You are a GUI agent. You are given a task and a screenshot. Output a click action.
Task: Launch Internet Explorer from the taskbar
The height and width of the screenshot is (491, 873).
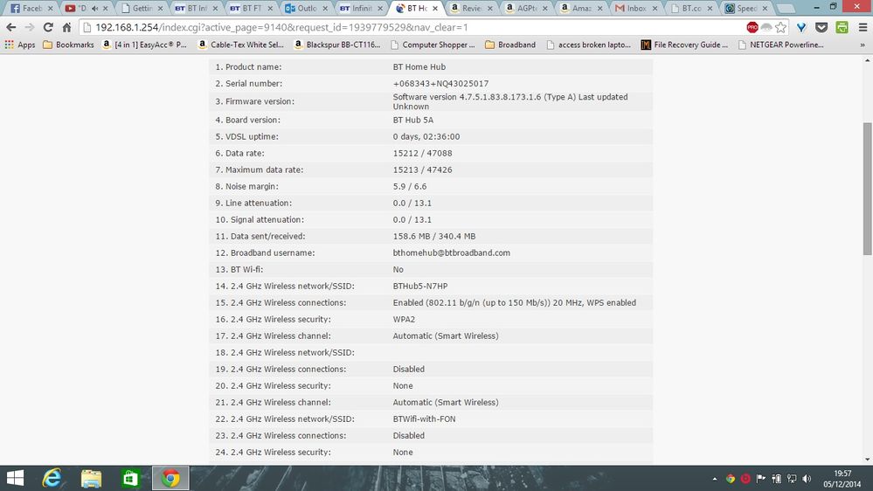[x=52, y=478]
